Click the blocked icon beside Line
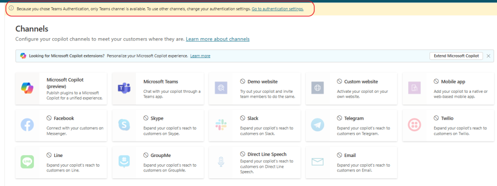The height and width of the screenshot is (186, 497). 49,155
